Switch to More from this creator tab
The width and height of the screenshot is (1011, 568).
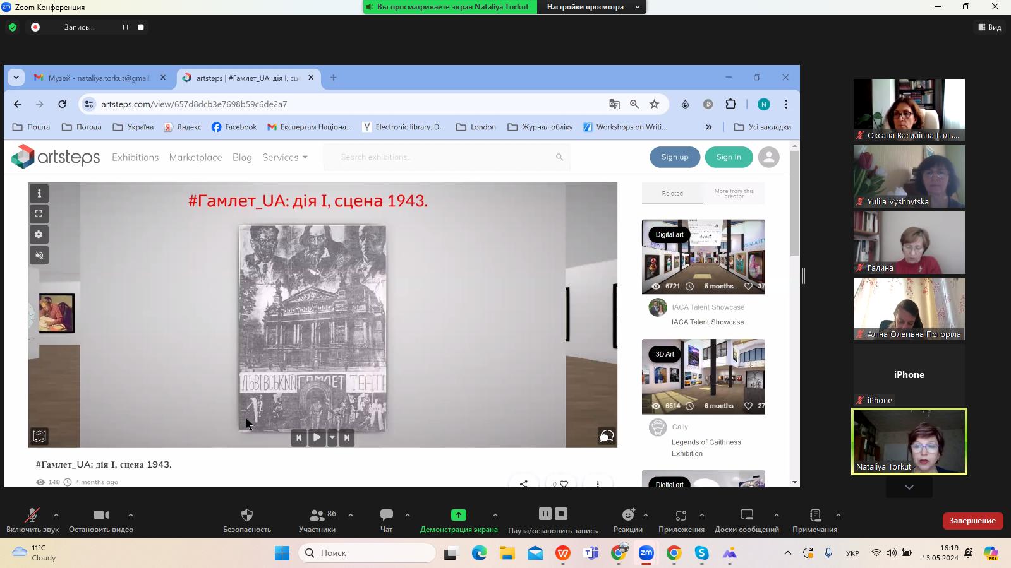coord(734,193)
